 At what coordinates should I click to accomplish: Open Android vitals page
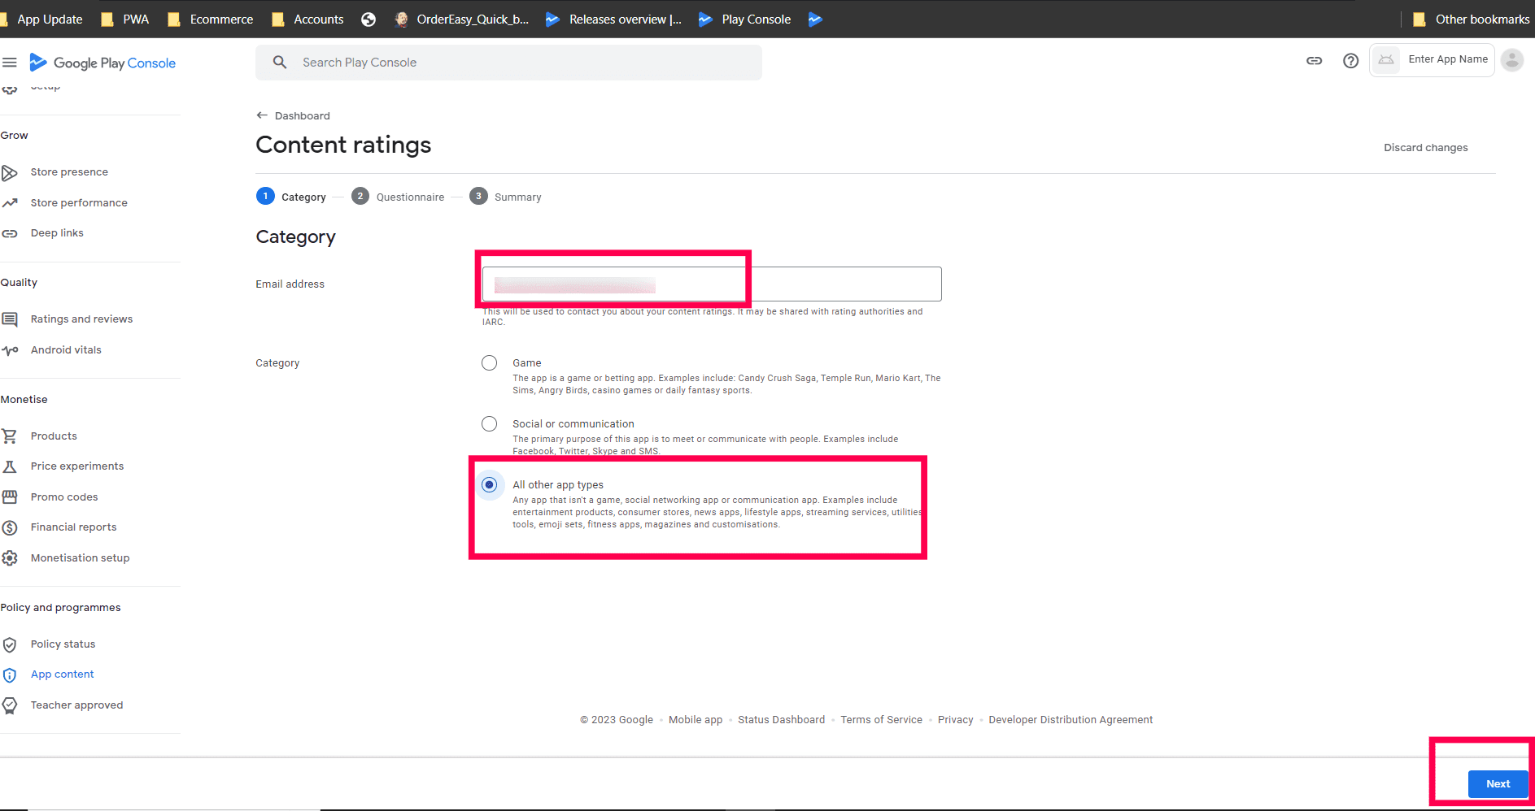pos(66,350)
